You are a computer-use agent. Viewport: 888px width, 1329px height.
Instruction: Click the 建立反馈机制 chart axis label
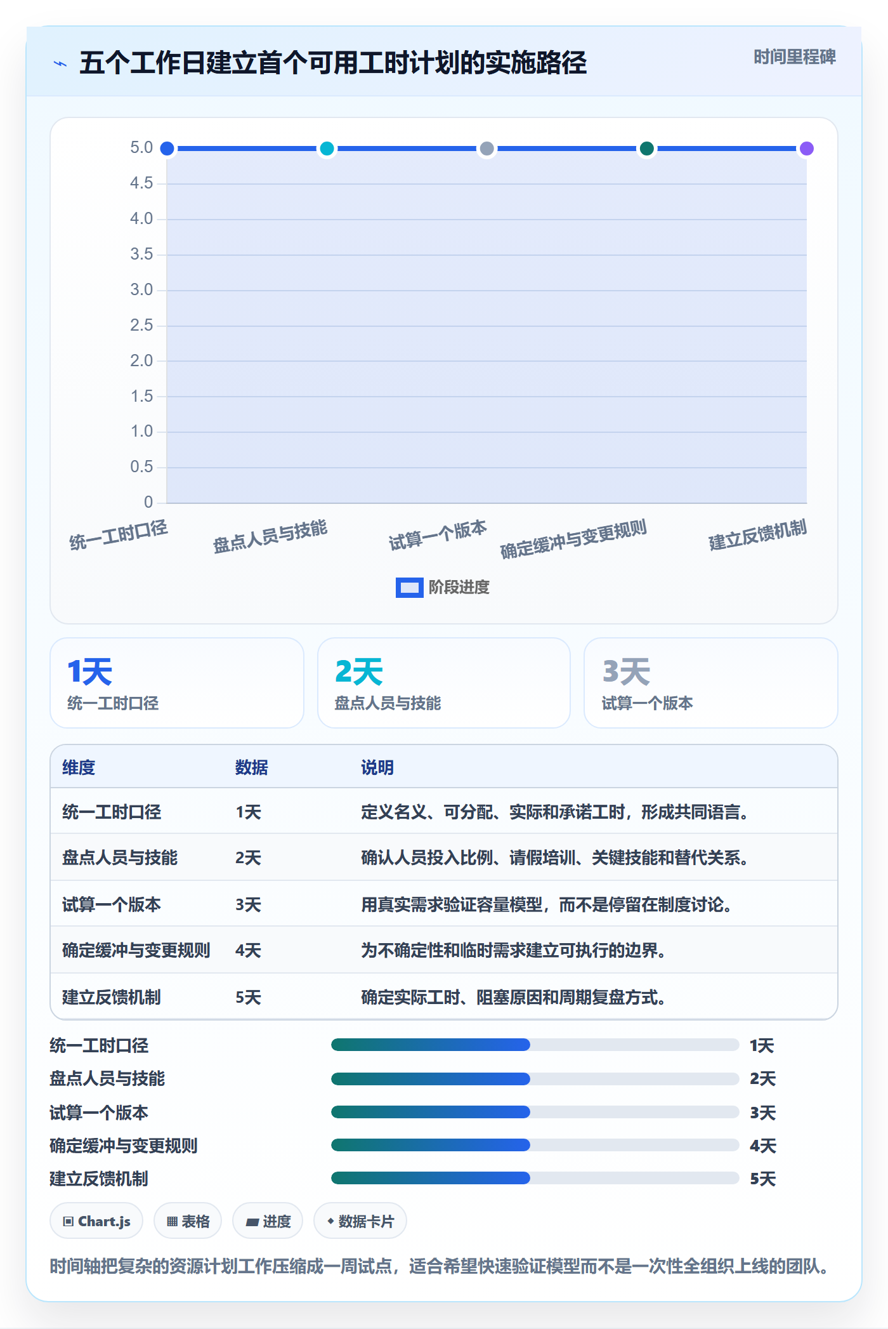click(x=757, y=536)
